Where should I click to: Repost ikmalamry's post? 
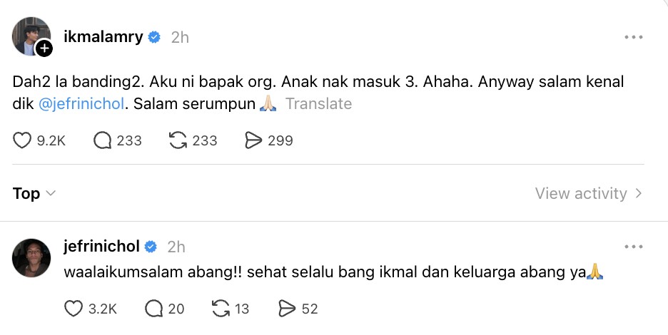(x=178, y=141)
